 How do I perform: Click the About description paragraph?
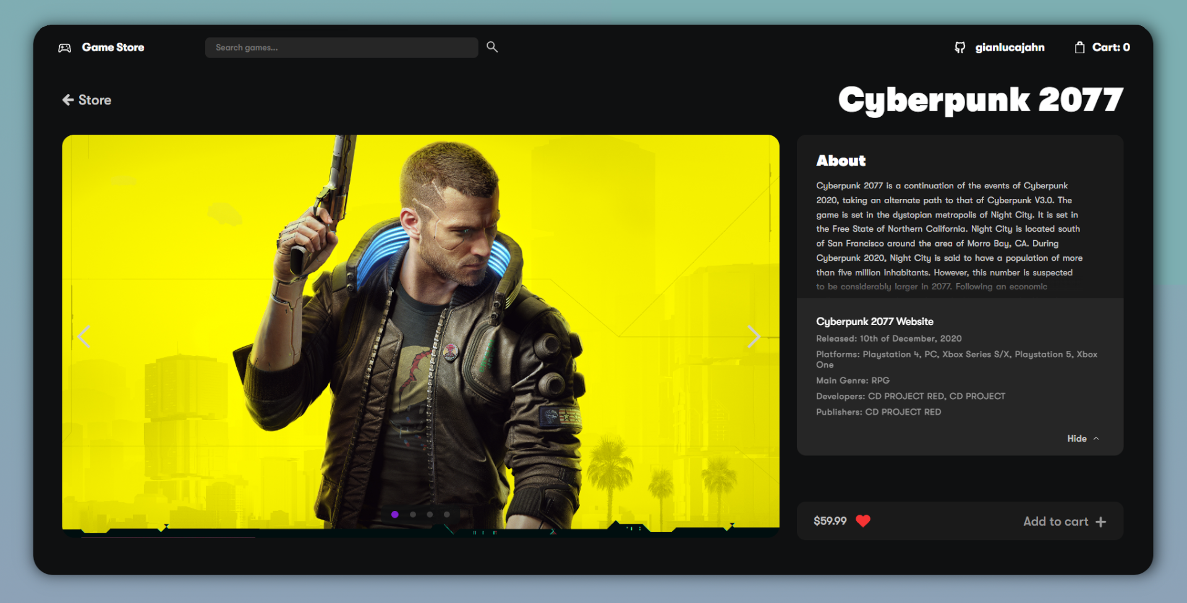pos(950,236)
